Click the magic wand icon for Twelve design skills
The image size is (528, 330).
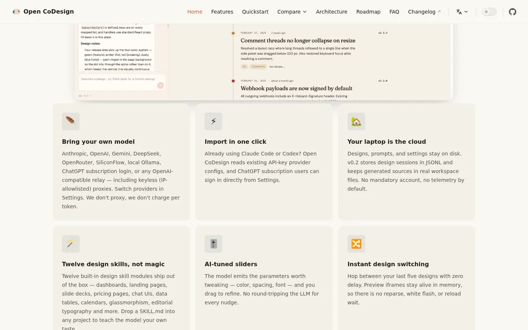[71, 244]
